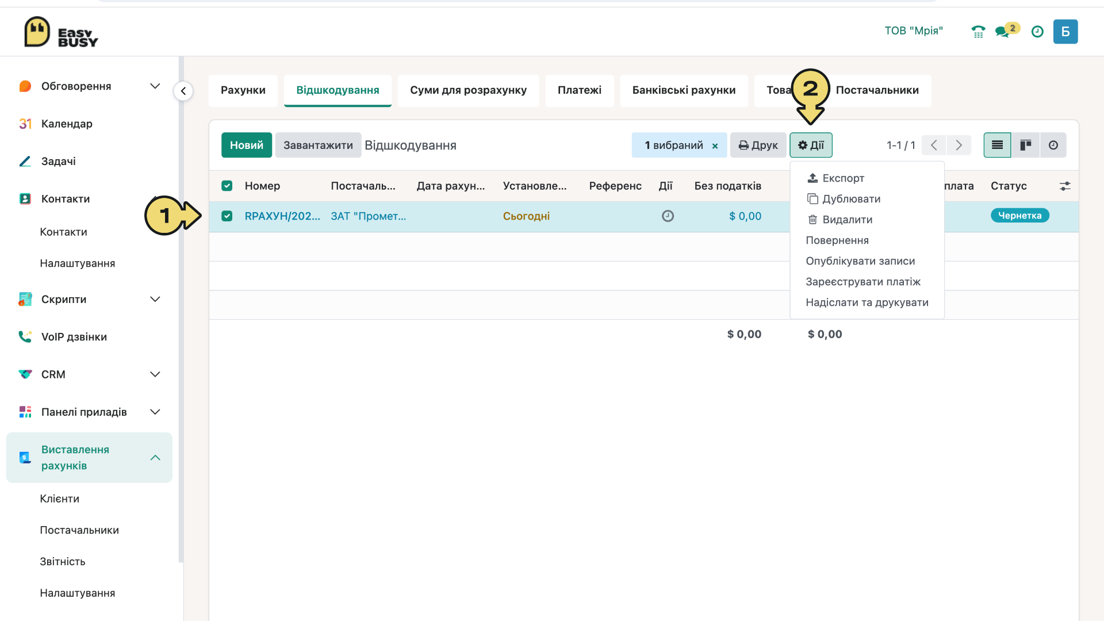Switch to Відшкодування tab
This screenshot has width=1104, height=621.
[338, 90]
